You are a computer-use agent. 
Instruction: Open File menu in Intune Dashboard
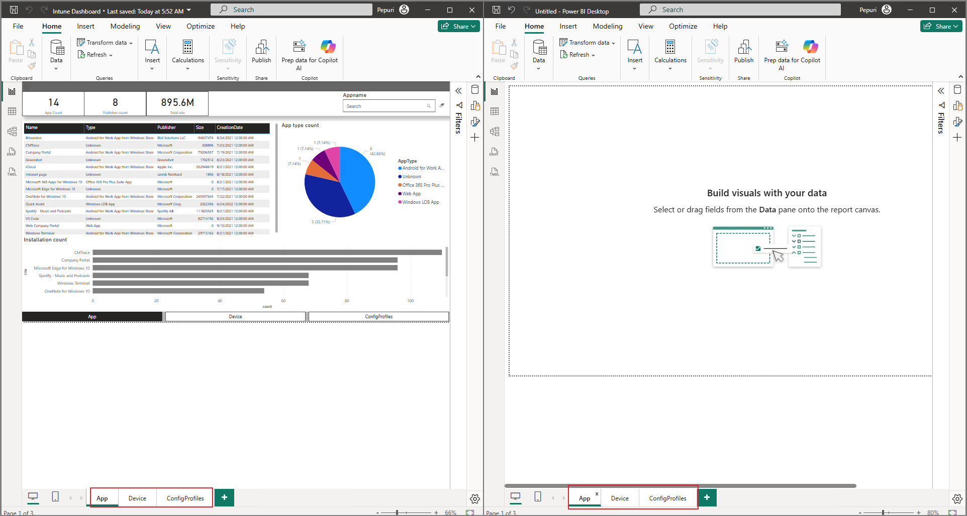(18, 26)
